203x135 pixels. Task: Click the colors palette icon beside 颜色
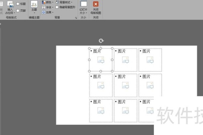coord(44,2)
